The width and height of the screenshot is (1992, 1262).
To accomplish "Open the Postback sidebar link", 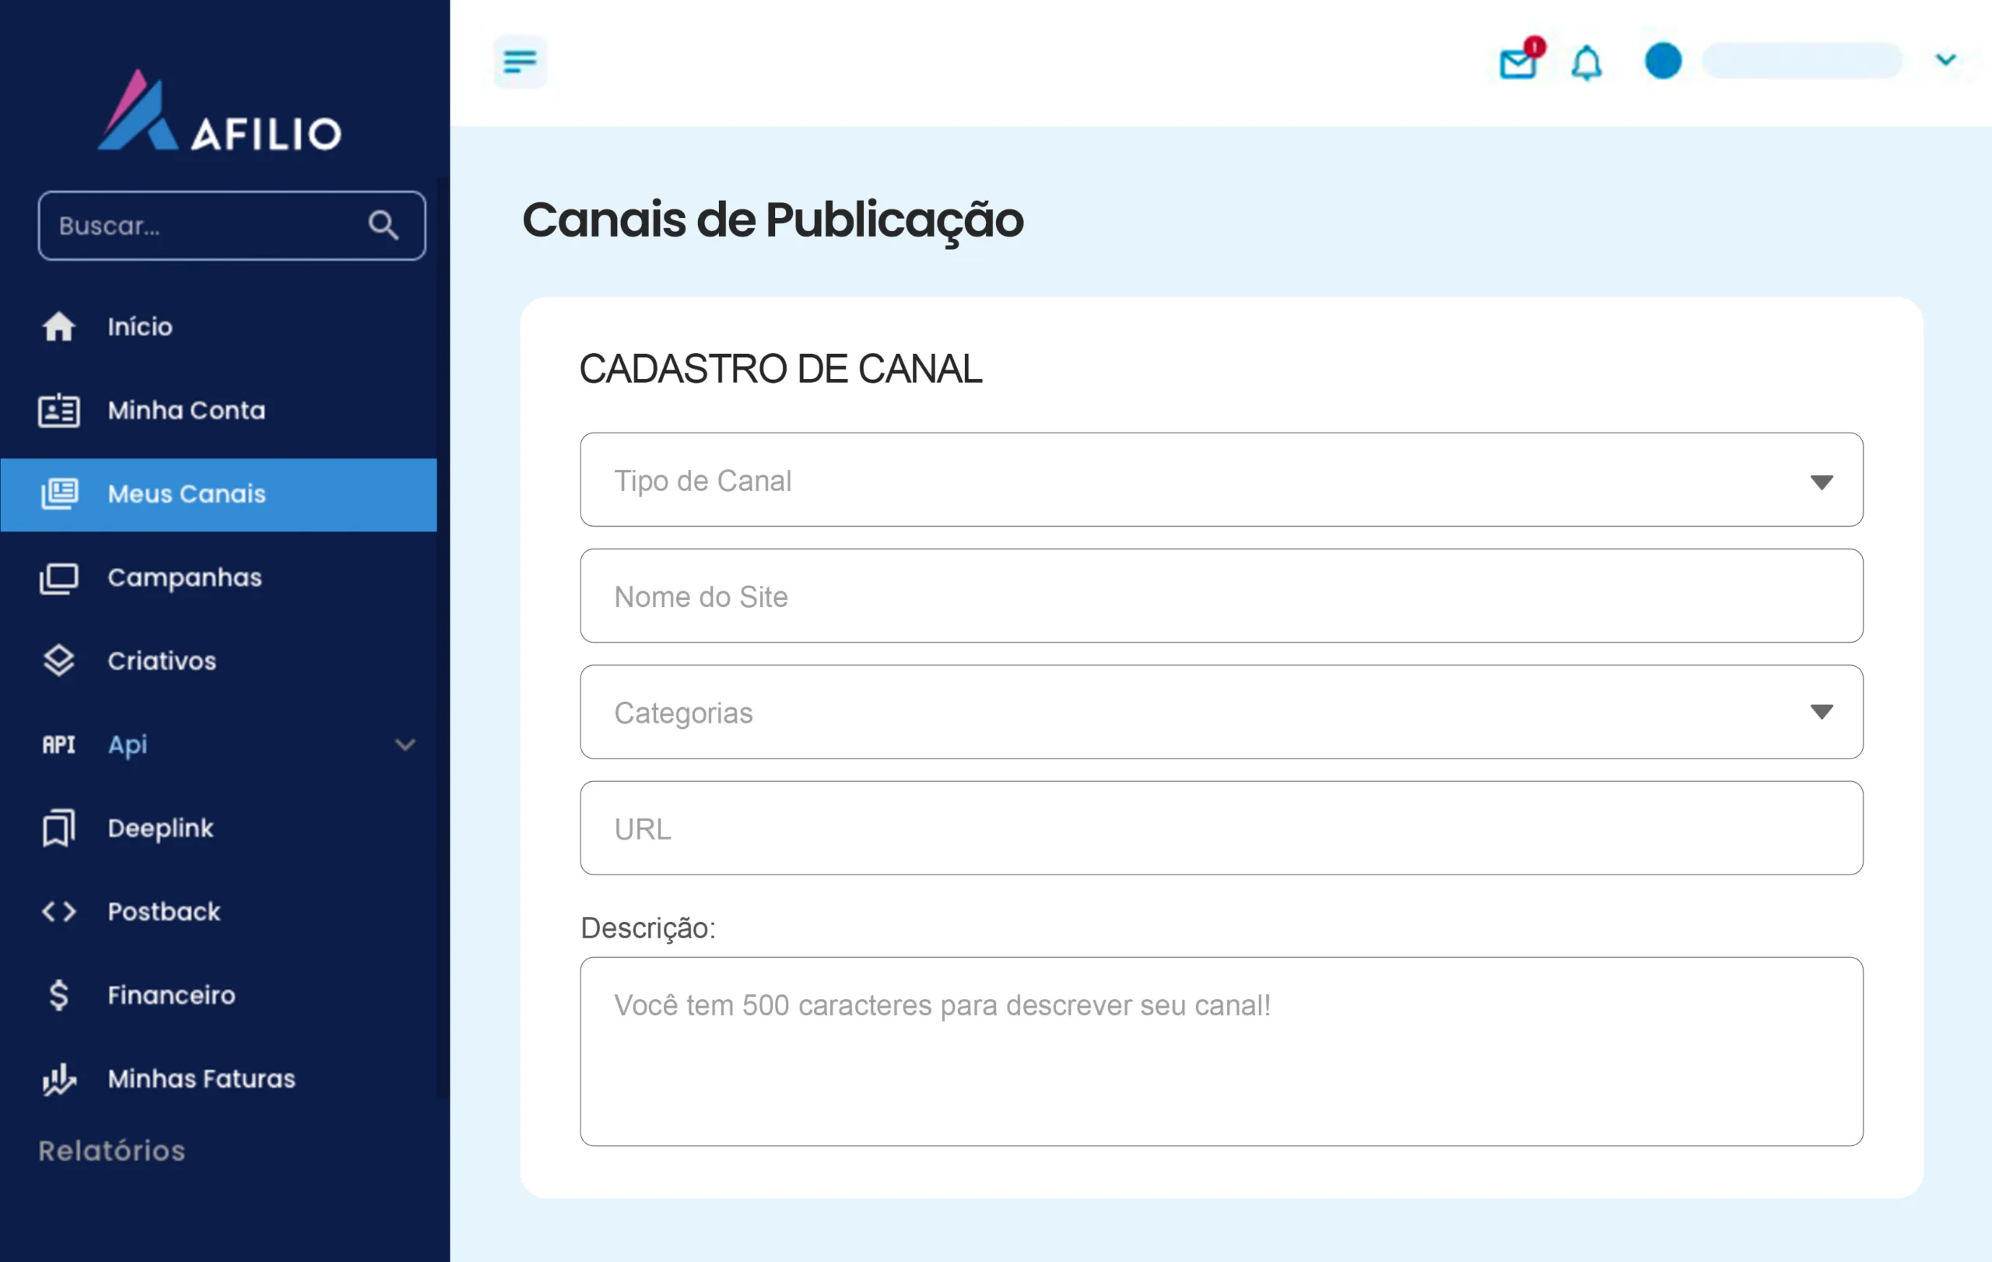I will 163,911.
